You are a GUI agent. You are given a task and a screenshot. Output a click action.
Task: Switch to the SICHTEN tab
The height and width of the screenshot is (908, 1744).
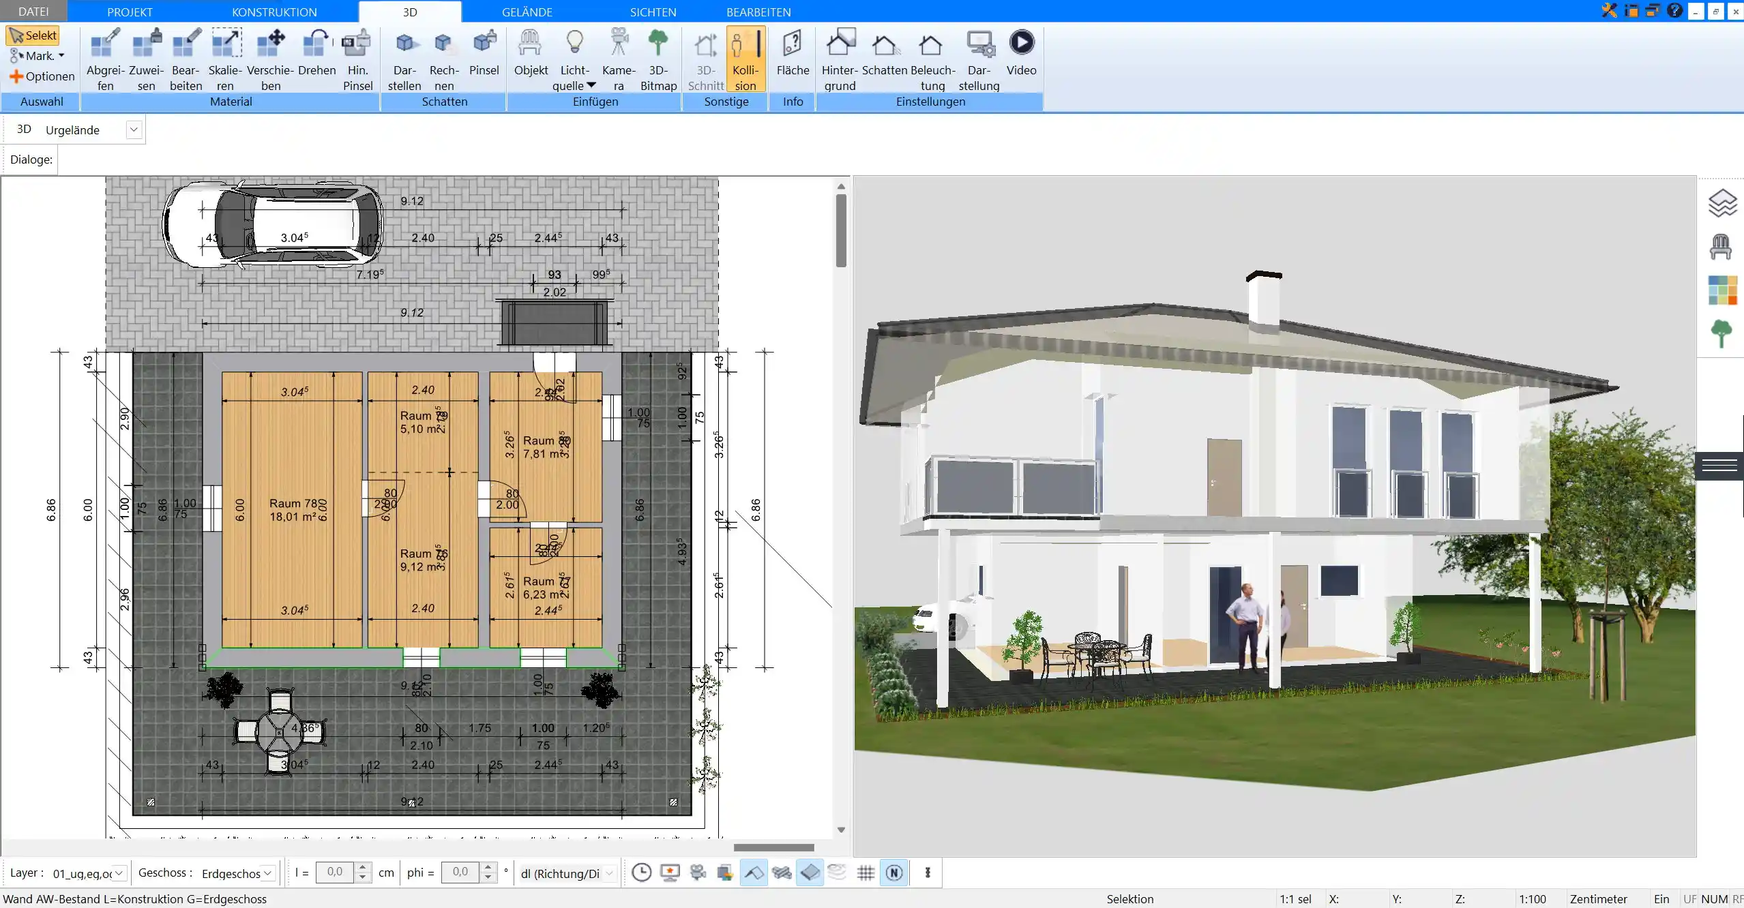tap(653, 12)
